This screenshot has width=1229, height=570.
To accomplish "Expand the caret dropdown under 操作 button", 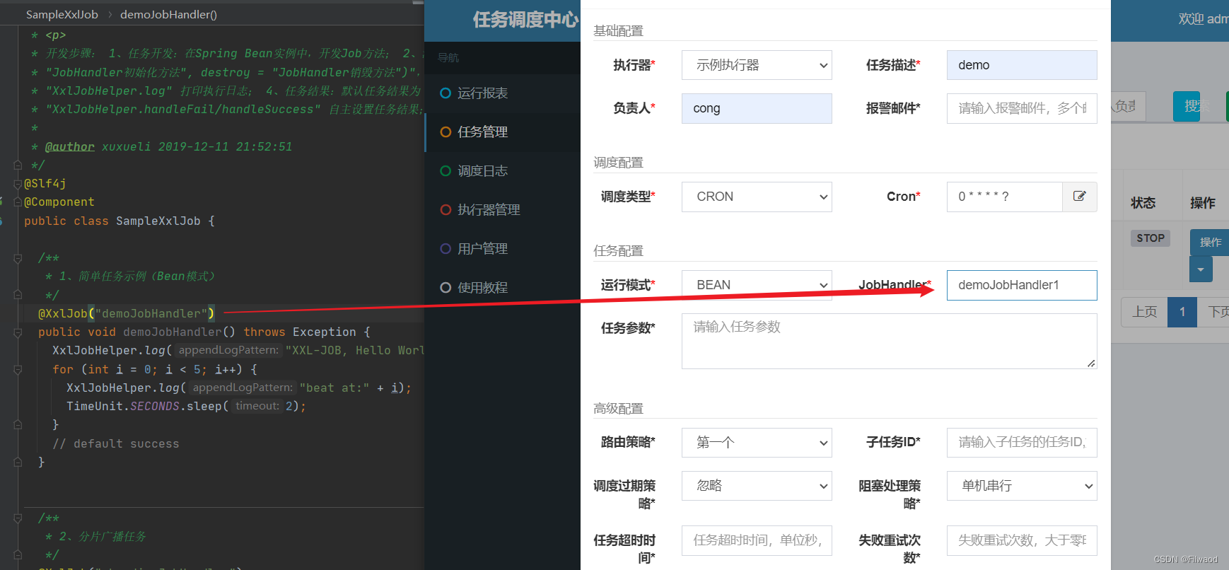I will pos(1201,269).
